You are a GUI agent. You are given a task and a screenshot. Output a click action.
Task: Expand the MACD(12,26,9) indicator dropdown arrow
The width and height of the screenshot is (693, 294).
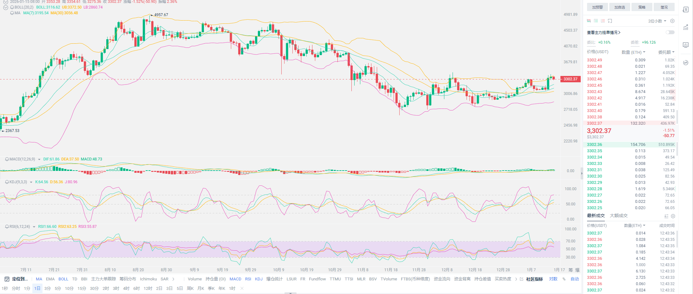[x=39, y=160]
